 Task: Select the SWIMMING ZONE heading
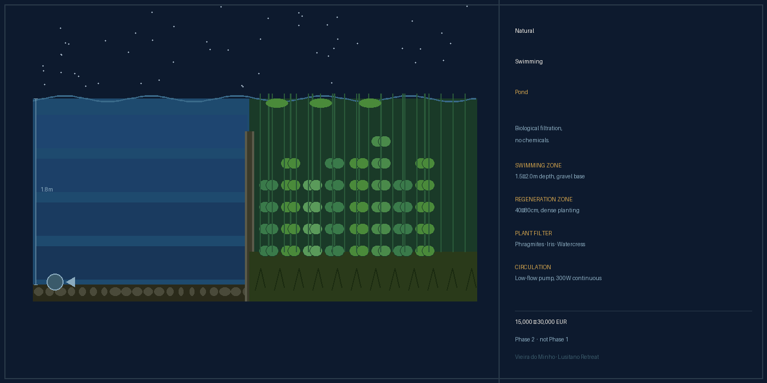point(538,165)
